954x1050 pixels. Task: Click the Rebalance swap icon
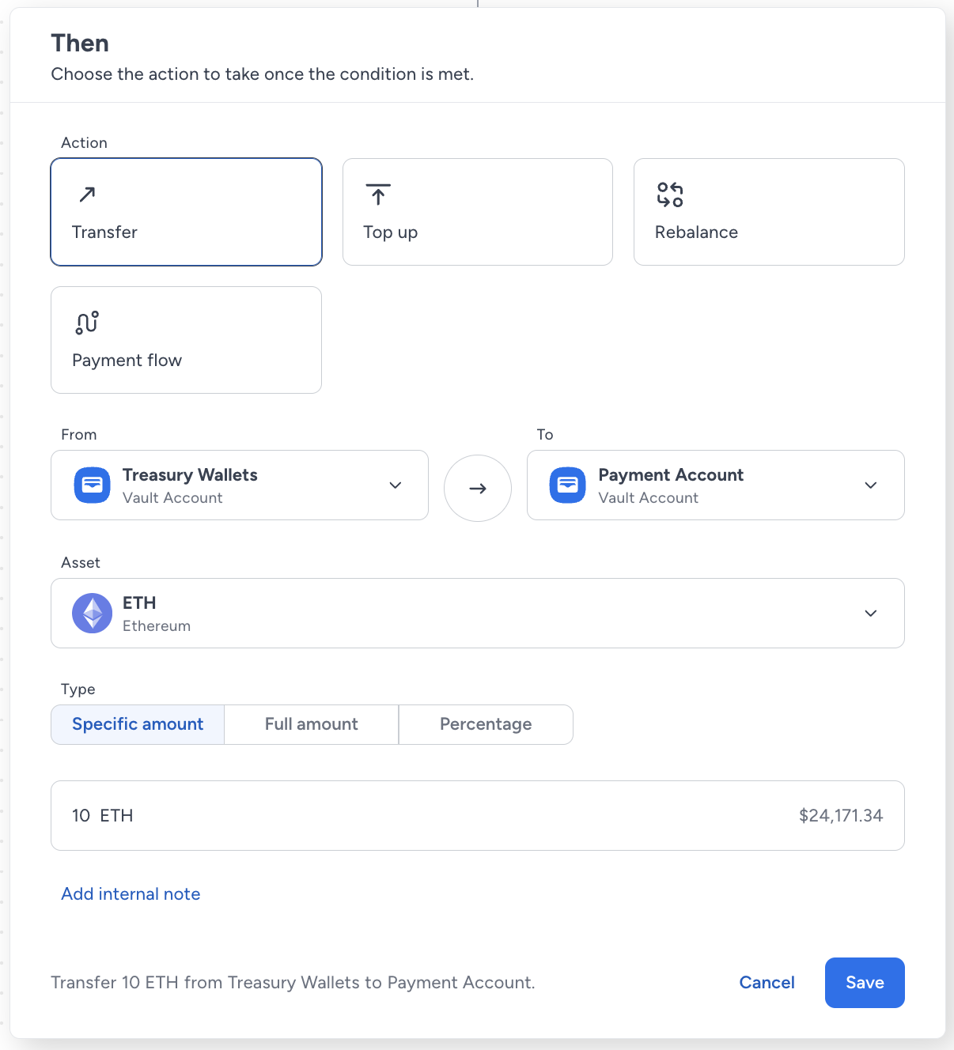tap(670, 195)
